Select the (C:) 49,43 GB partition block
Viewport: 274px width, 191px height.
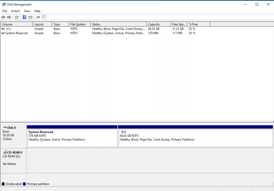[x=195, y=138]
